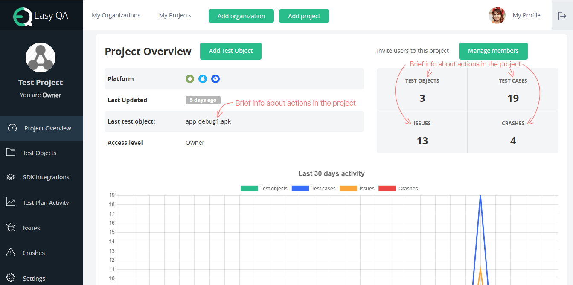Open My Organizations in top navigation

(x=116, y=15)
